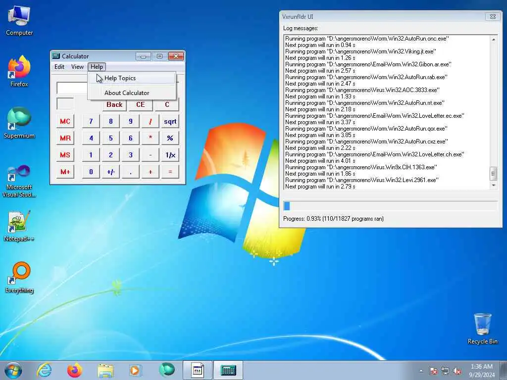Click the Action Center flag tray icon
This screenshot has height=380, width=507.
click(x=433, y=371)
